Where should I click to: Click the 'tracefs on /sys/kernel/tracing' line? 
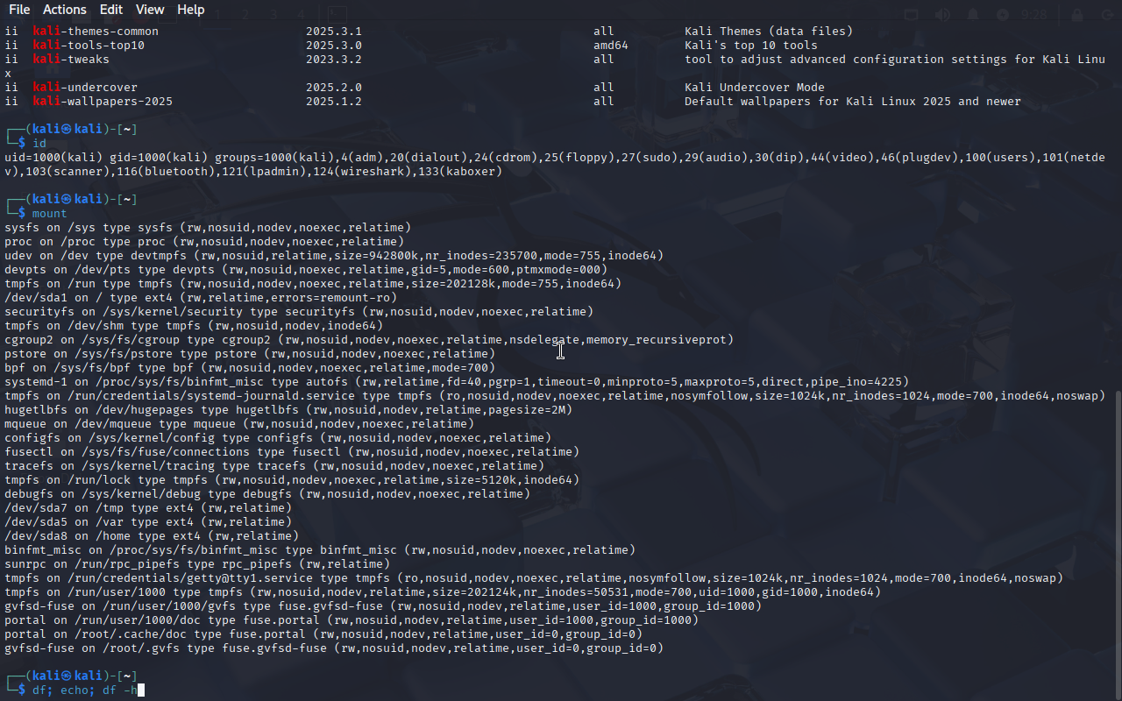click(274, 466)
